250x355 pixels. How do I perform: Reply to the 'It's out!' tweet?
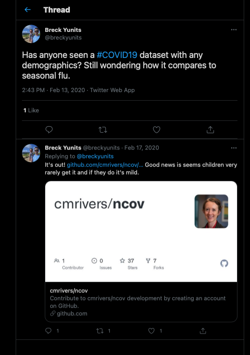[x=48, y=331]
